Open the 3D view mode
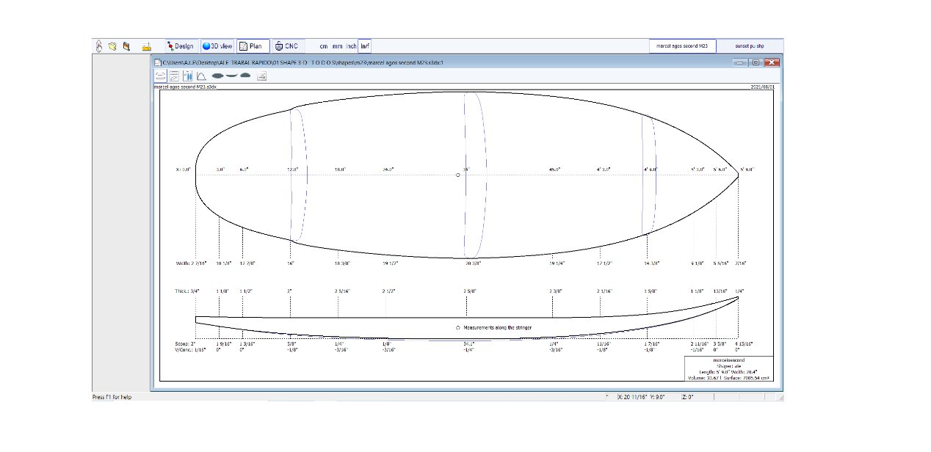 [x=217, y=45]
